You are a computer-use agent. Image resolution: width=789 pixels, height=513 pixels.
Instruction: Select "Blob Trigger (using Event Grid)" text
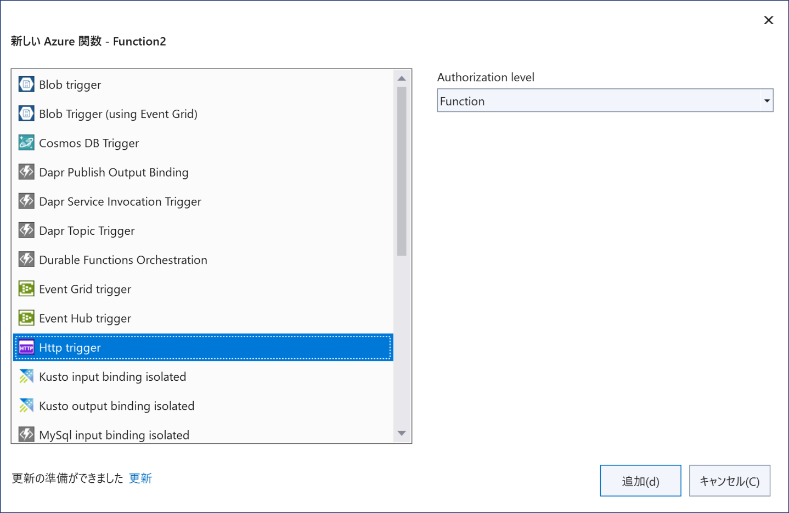(x=118, y=114)
